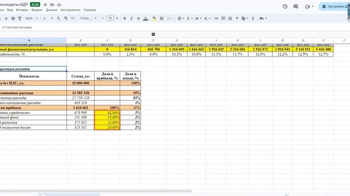Decrease font size with the minus button
The height and width of the screenshot is (196, 350).
click(103, 19)
